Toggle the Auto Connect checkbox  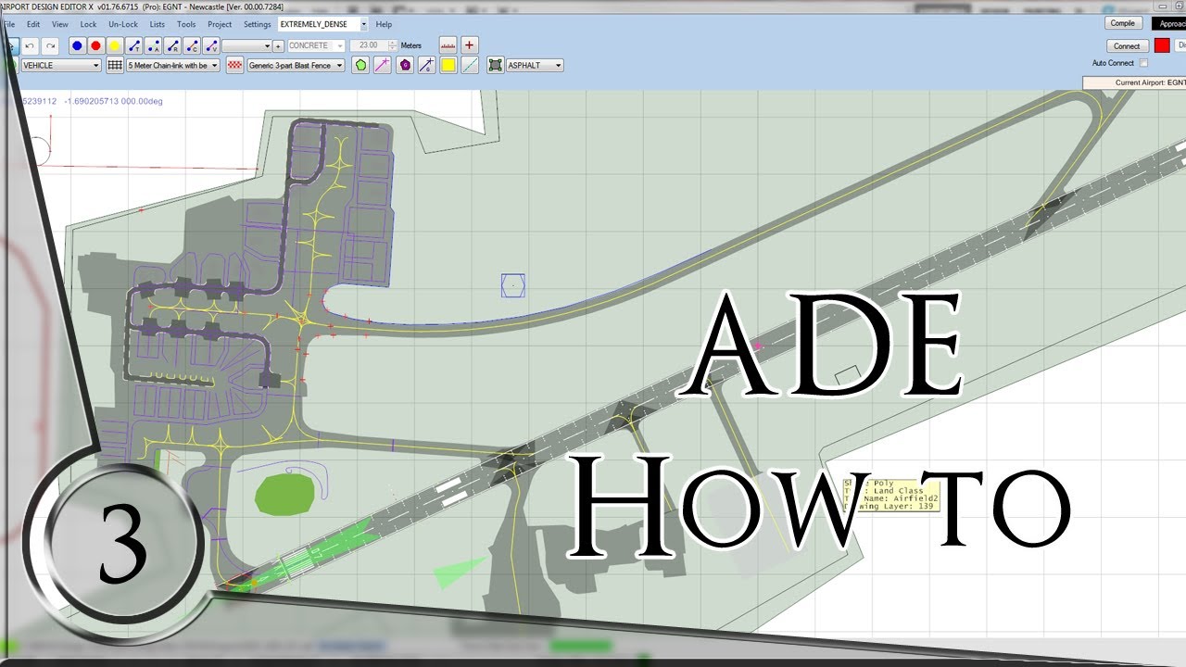pos(1143,63)
